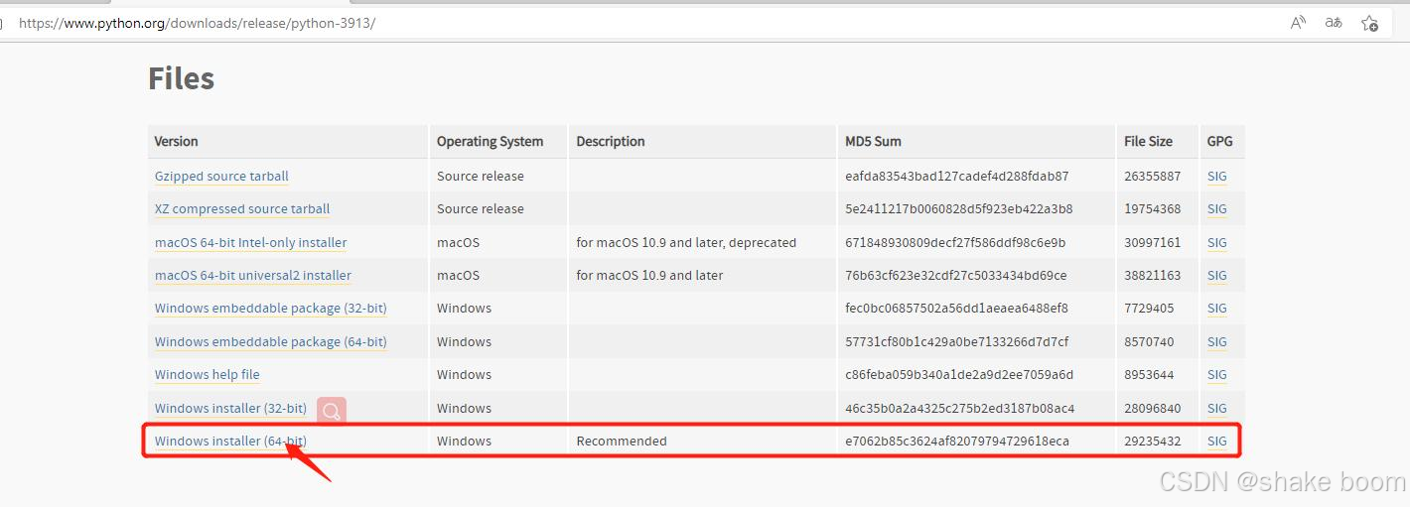1410x507 pixels.
Task: Click MD5 sum 76b63cf623e32cdf27c5033434bd69ce
Action: pos(955,276)
